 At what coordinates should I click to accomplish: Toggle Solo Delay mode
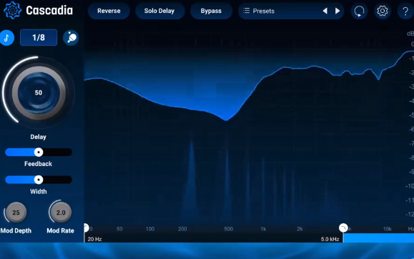[159, 11]
